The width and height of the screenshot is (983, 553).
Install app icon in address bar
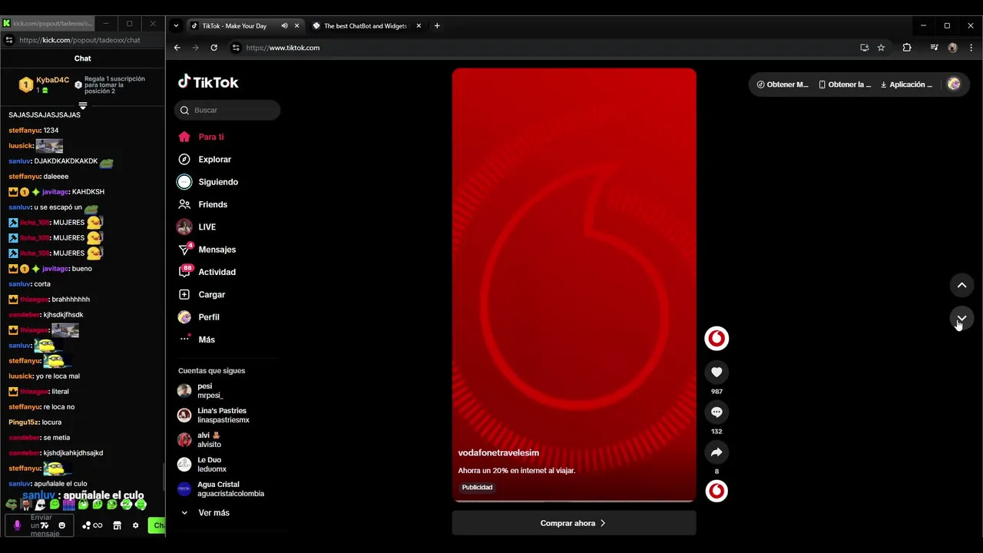[x=865, y=48]
